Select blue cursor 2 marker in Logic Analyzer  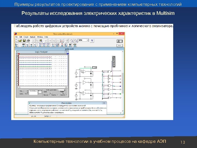coord(68,54)
